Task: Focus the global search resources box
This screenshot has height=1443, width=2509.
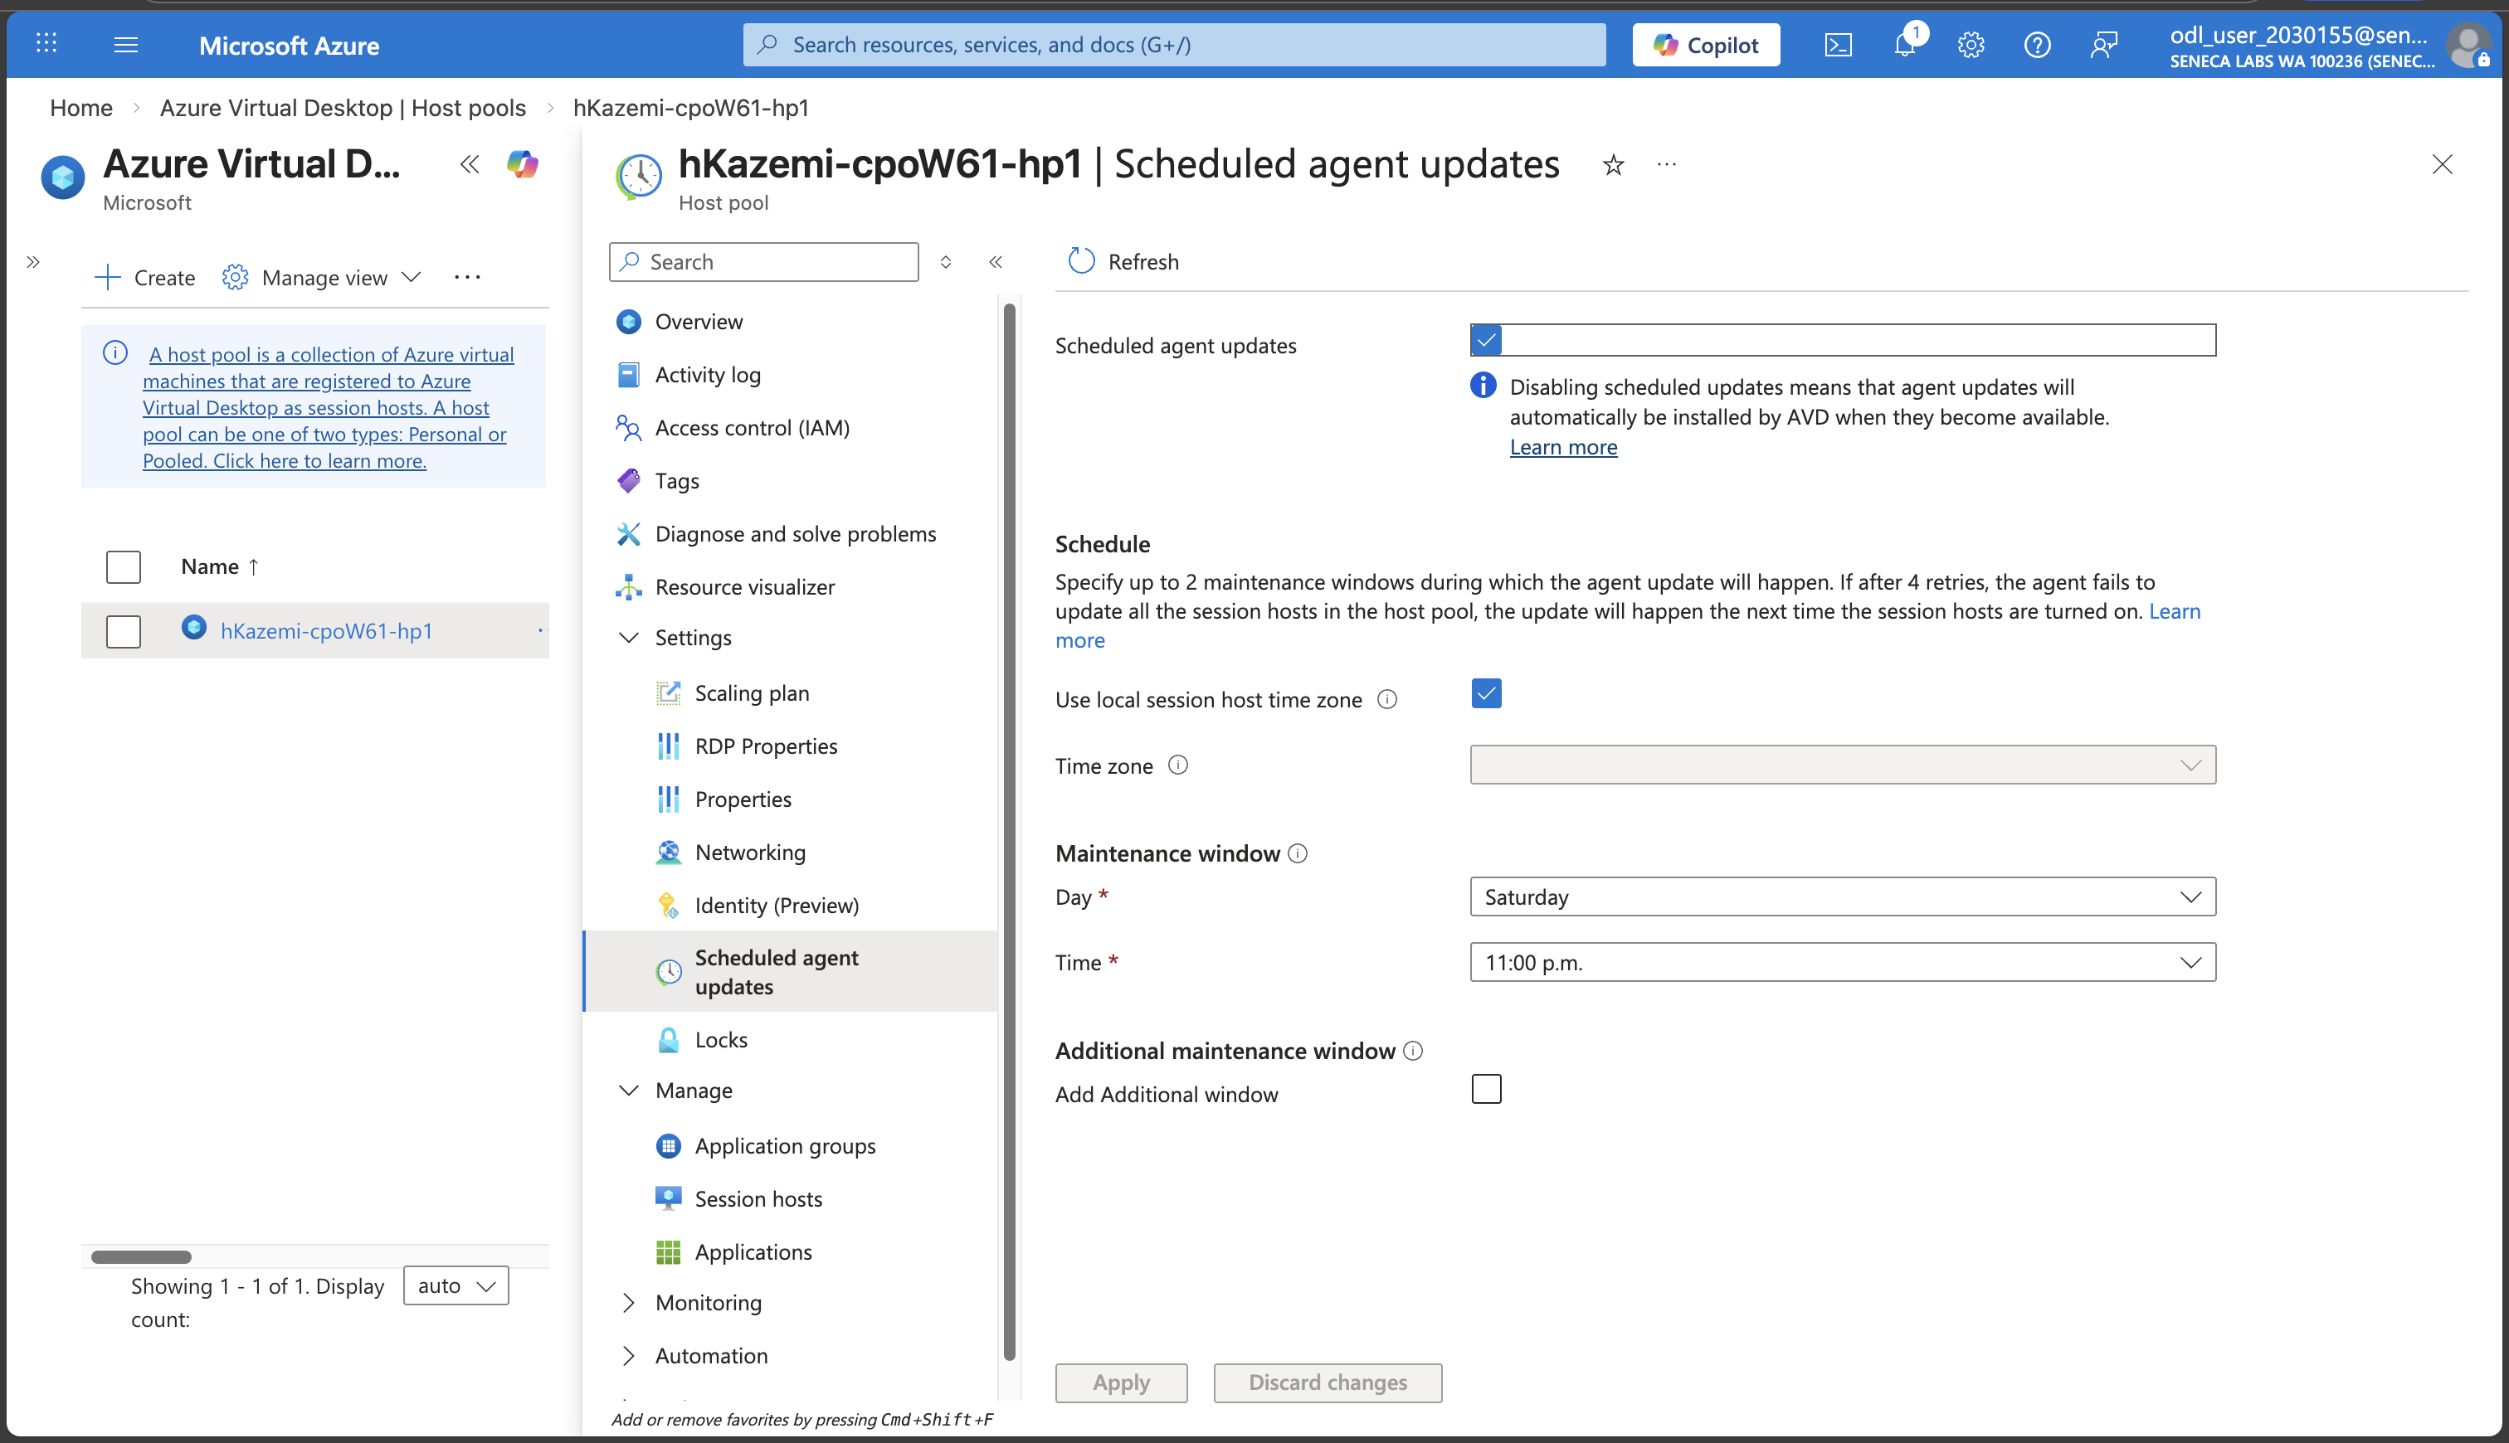Action: [1175, 45]
